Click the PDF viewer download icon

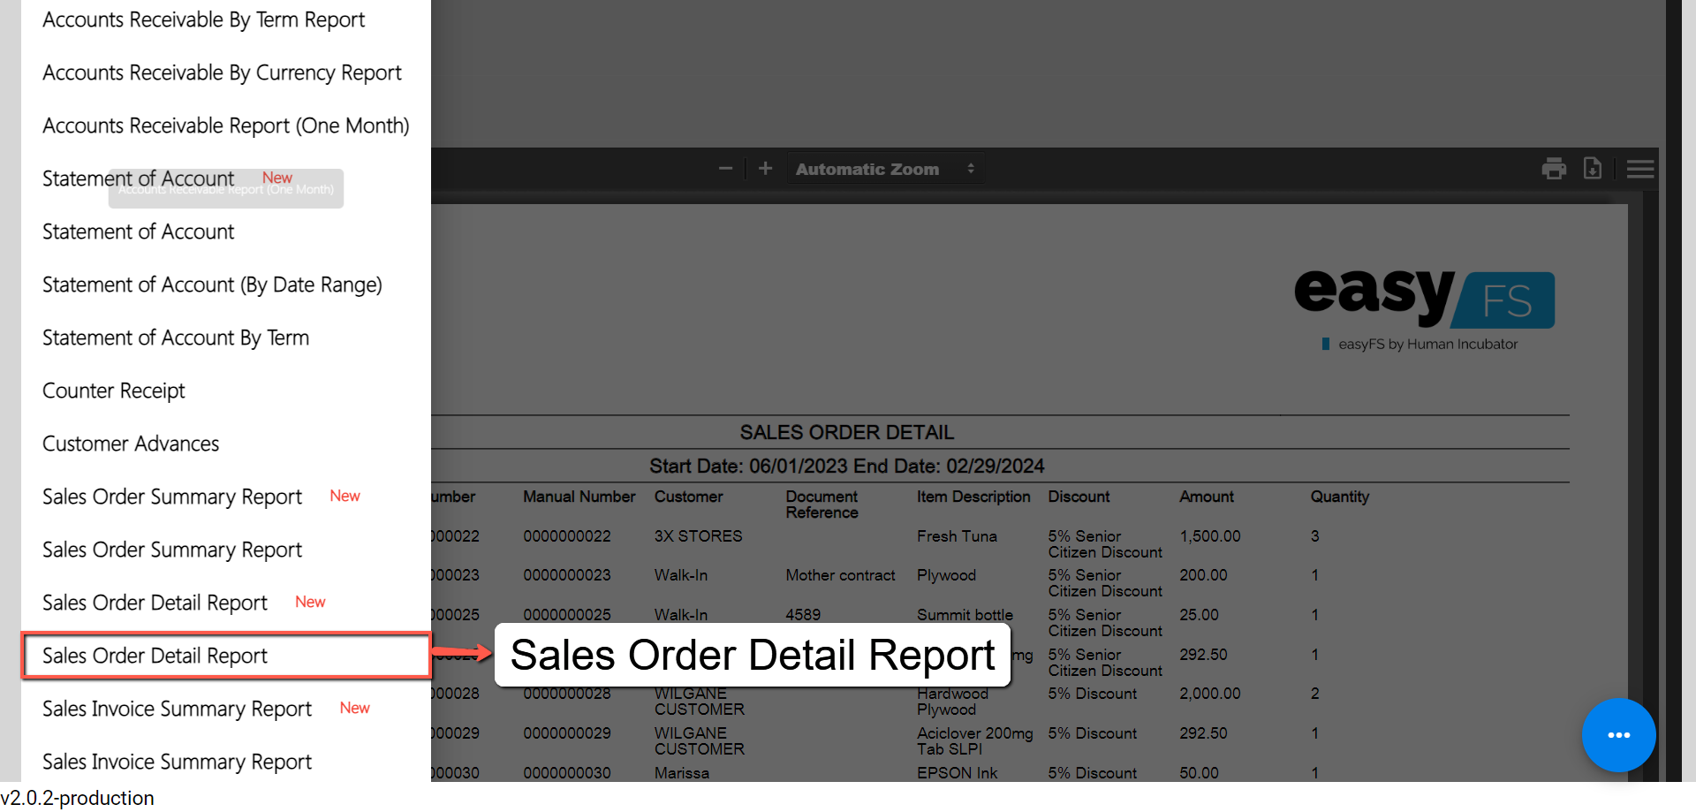tap(1593, 168)
